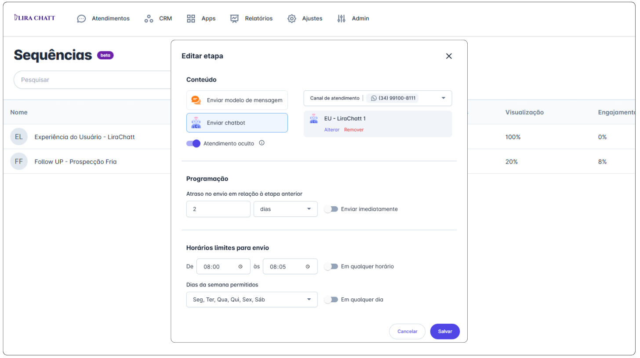Image resolution: width=640 pixels, height=358 pixels.
Task: Open Ajustes gear icon
Action: pyautogui.click(x=291, y=18)
